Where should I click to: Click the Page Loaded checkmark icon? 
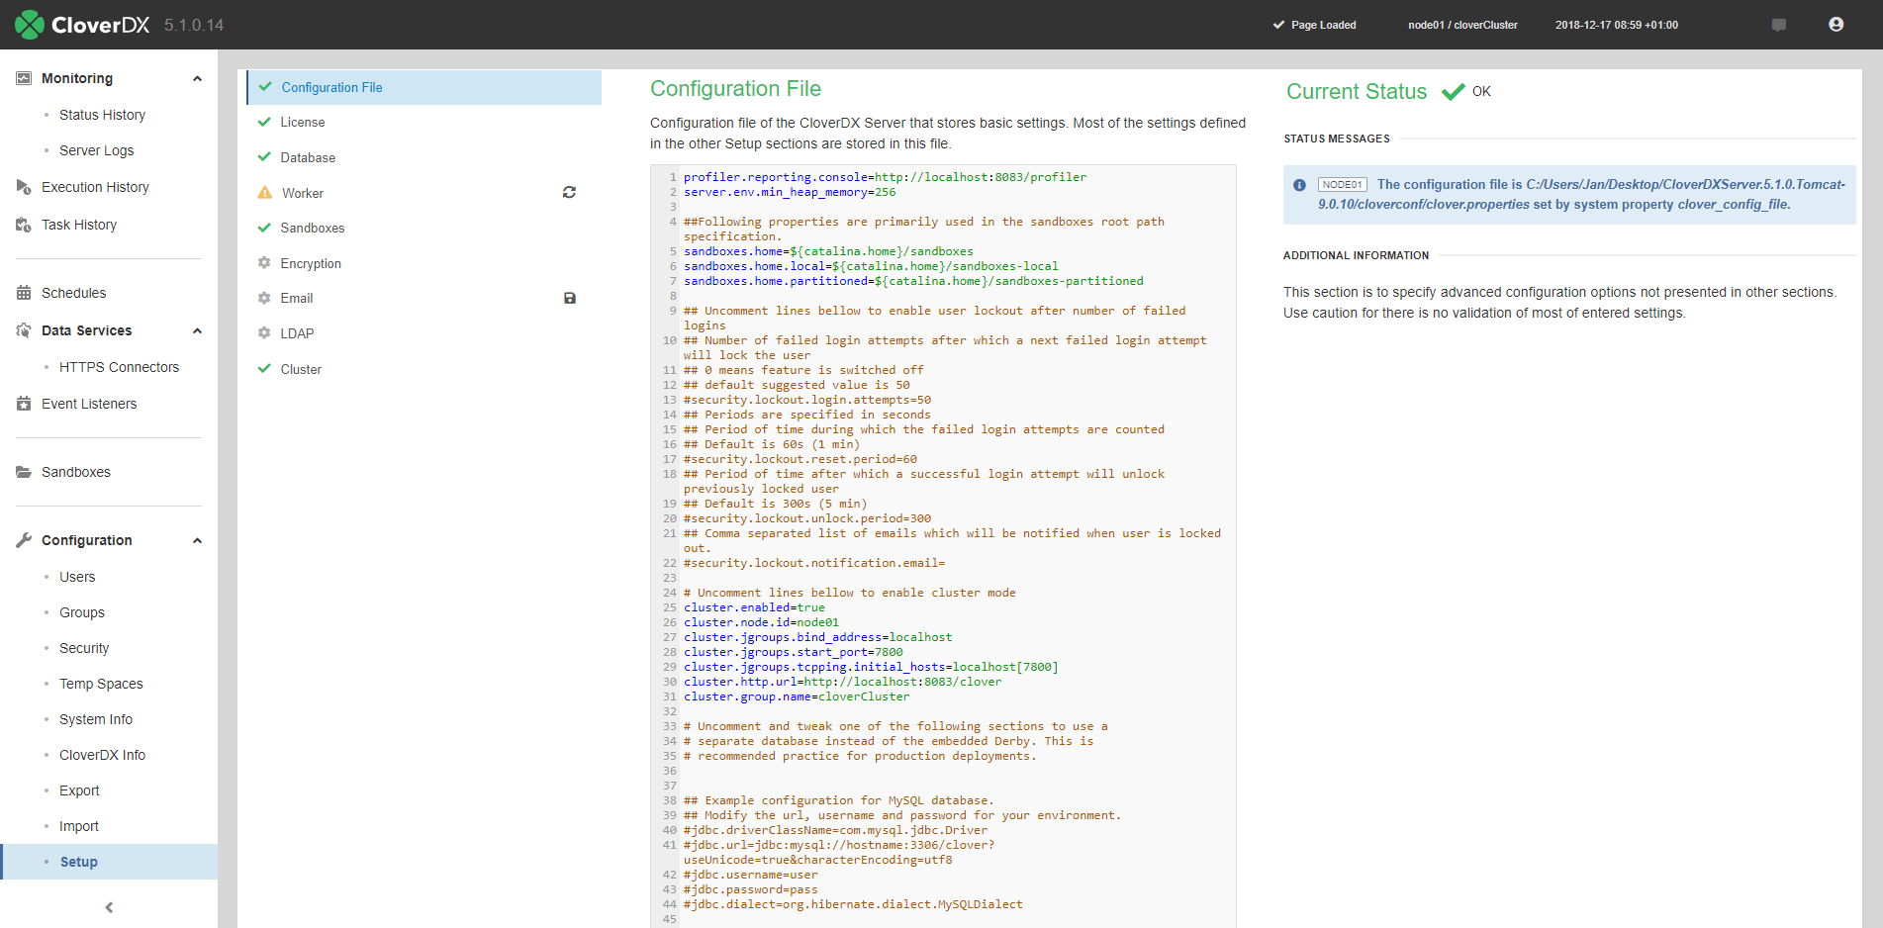[1278, 25]
